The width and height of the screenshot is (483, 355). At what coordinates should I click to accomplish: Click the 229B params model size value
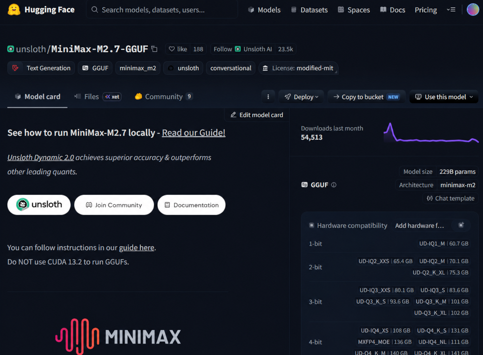click(x=457, y=172)
